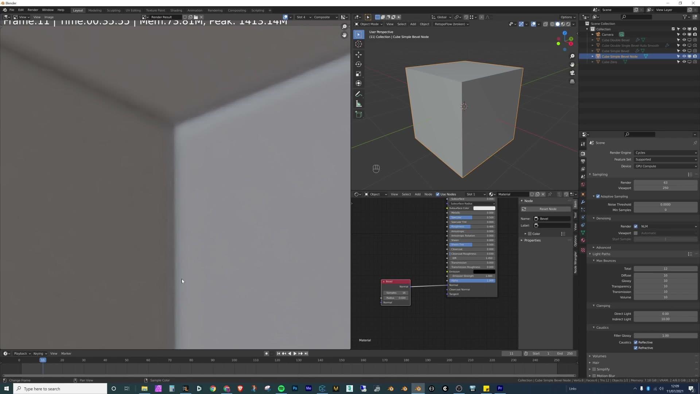Image resolution: width=700 pixels, height=394 pixels.
Task: Open the Modifier properties tab
Action: pos(583,202)
